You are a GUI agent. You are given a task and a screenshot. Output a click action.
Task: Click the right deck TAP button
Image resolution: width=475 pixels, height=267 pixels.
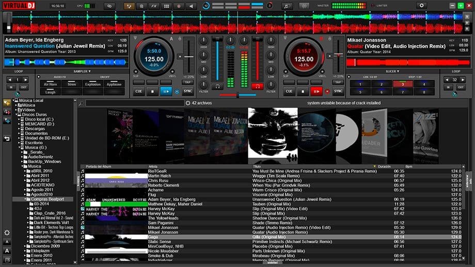pyautogui.click(x=338, y=82)
